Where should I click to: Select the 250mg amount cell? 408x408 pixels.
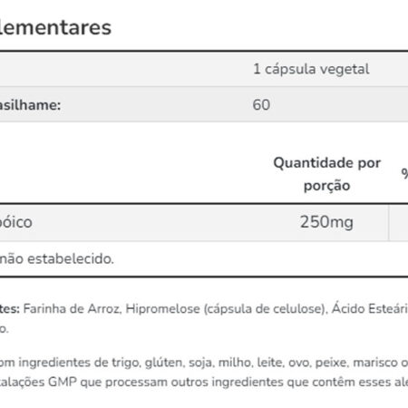[x=326, y=222]
